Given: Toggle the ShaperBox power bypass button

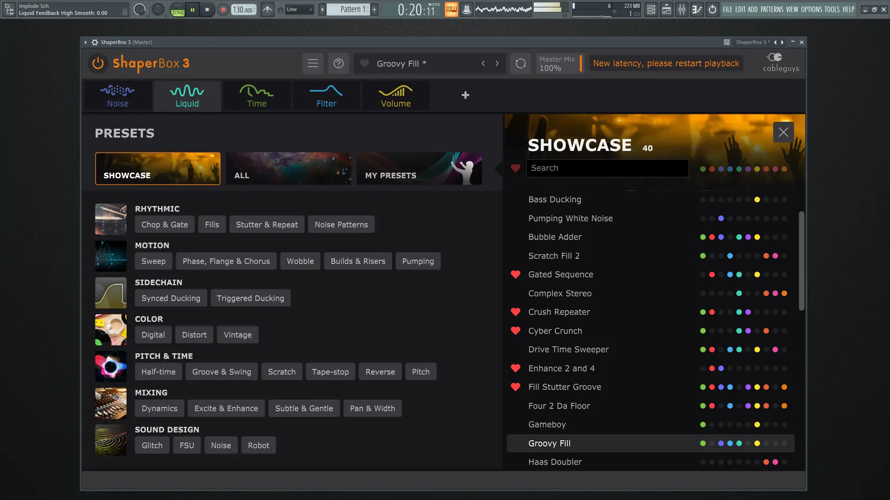Looking at the screenshot, I should point(97,63).
